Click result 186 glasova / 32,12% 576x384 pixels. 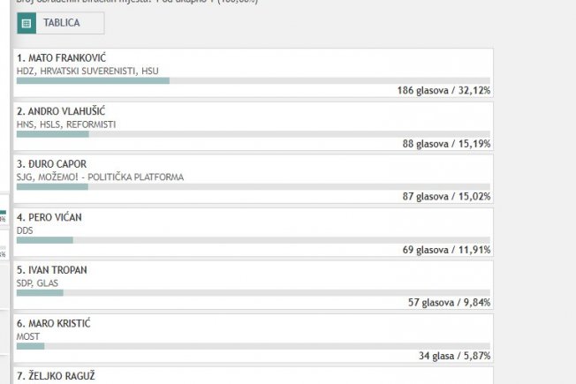tap(443, 90)
